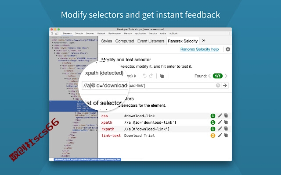Copy the current selector to clipboard
The image size is (281, 175).
click(x=162, y=76)
